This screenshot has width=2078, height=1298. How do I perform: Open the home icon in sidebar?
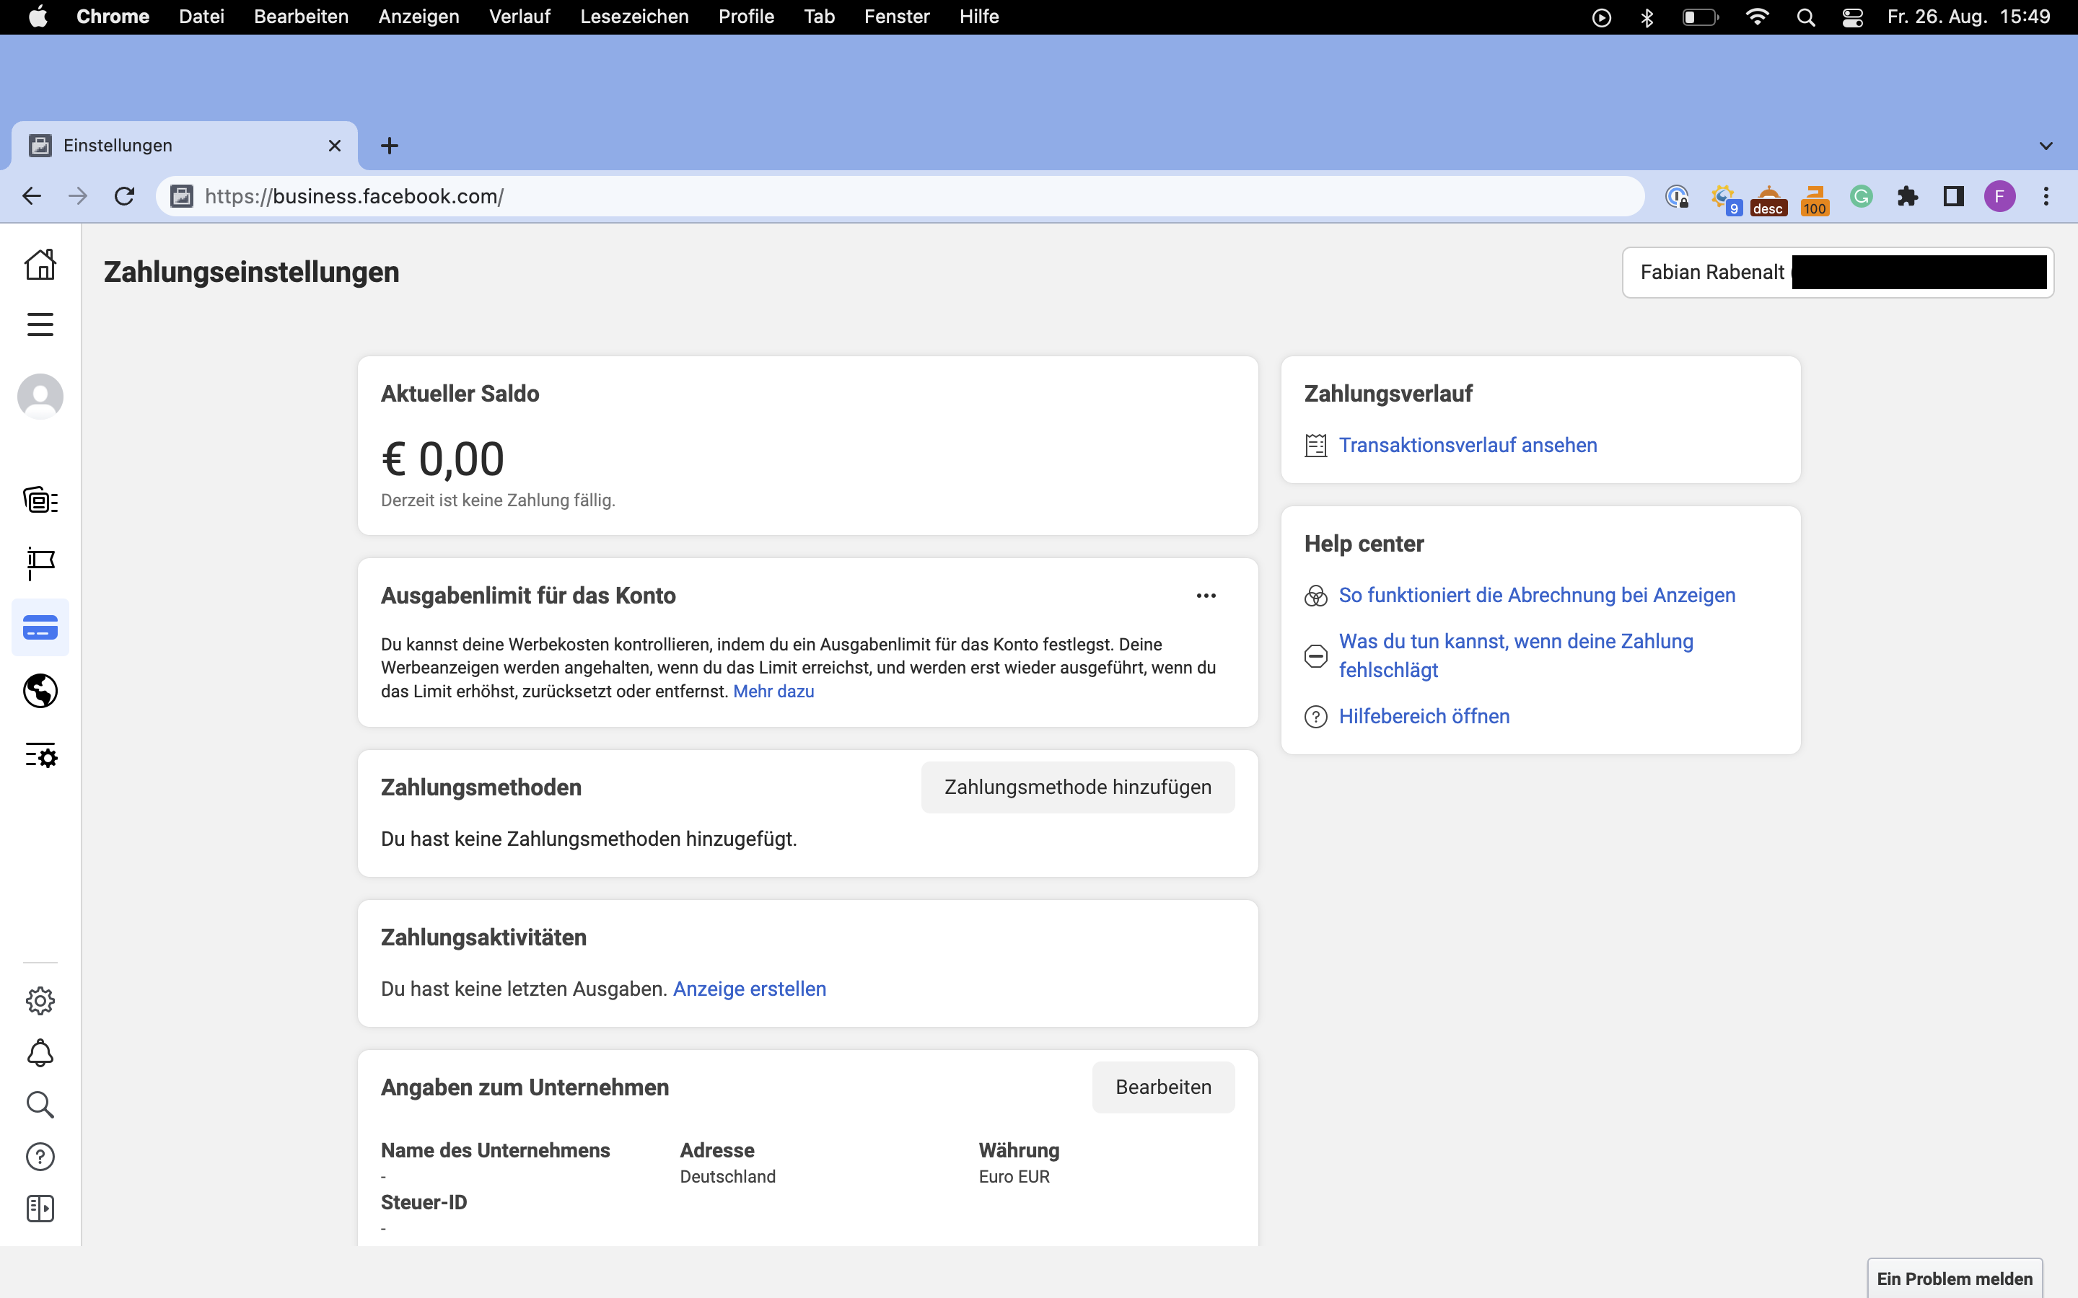point(40,265)
